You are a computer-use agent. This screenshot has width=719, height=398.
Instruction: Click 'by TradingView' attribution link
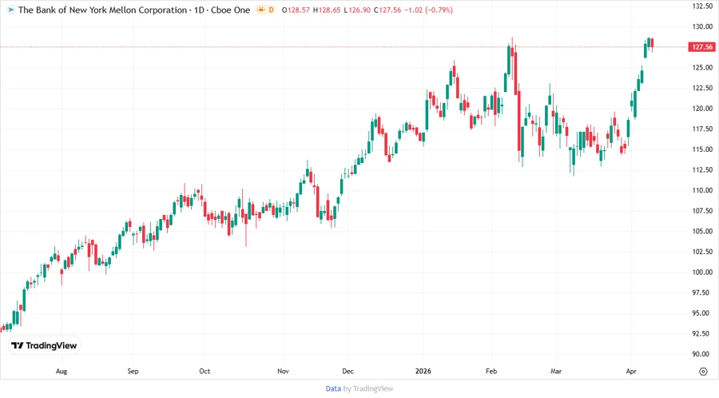pyautogui.click(x=368, y=388)
